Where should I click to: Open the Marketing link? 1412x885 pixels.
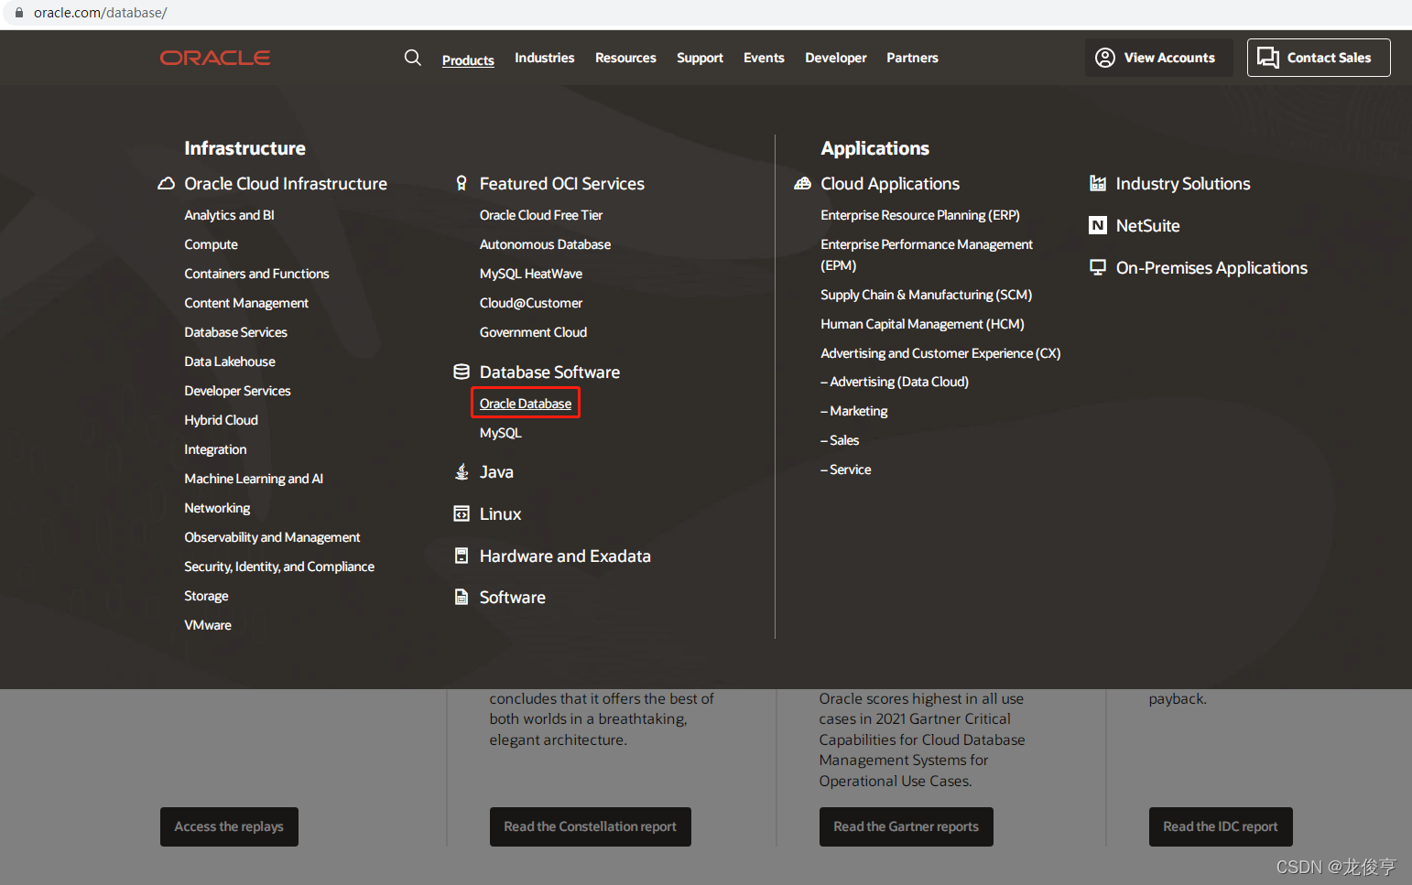(854, 411)
